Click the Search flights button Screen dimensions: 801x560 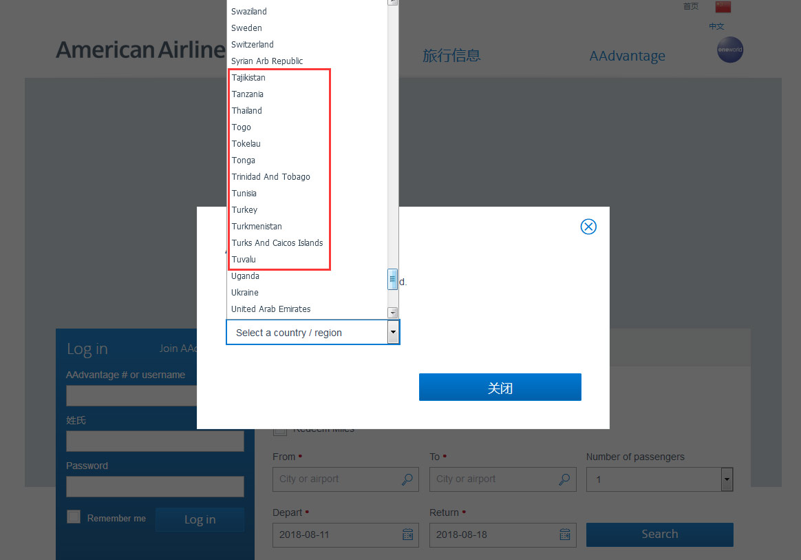click(x=659, y=535)
